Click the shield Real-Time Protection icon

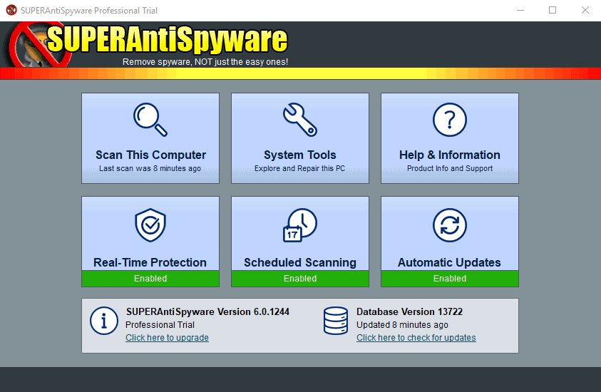click(x=150, y=225)
